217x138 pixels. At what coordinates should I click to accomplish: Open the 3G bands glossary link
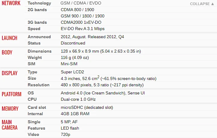(x=37, y=22)
